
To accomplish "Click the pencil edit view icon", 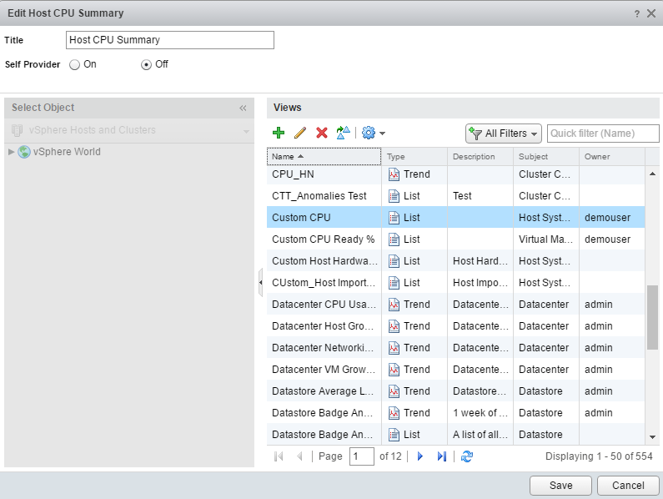I will [300, 134].
